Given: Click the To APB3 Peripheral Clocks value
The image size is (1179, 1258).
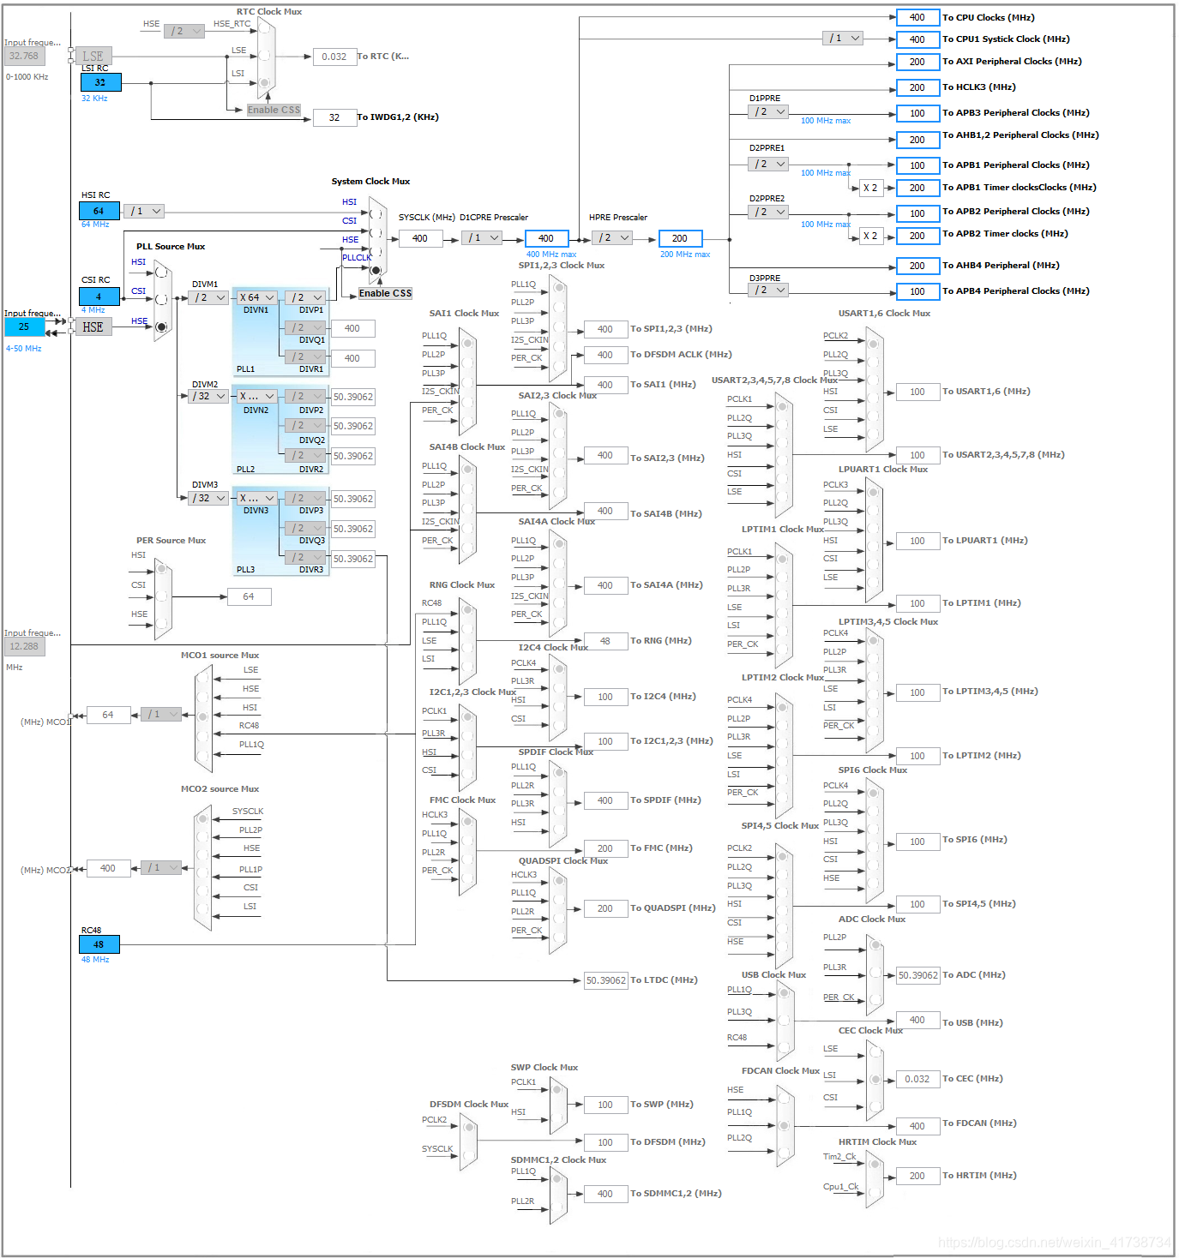Looking at the screenshot, I should [x=917, y=113].
